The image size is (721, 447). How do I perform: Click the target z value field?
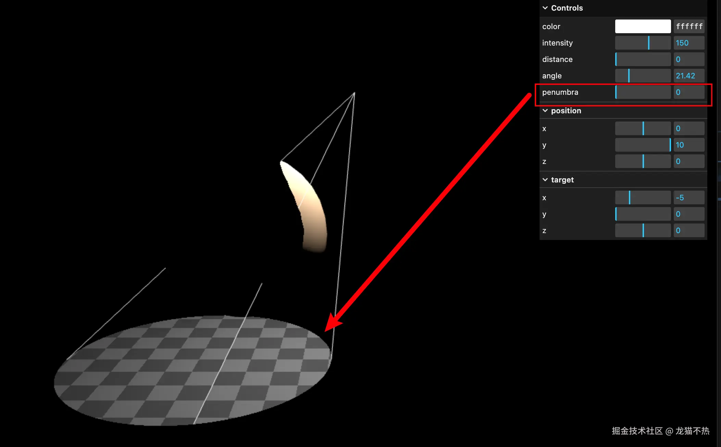(689, 230)
